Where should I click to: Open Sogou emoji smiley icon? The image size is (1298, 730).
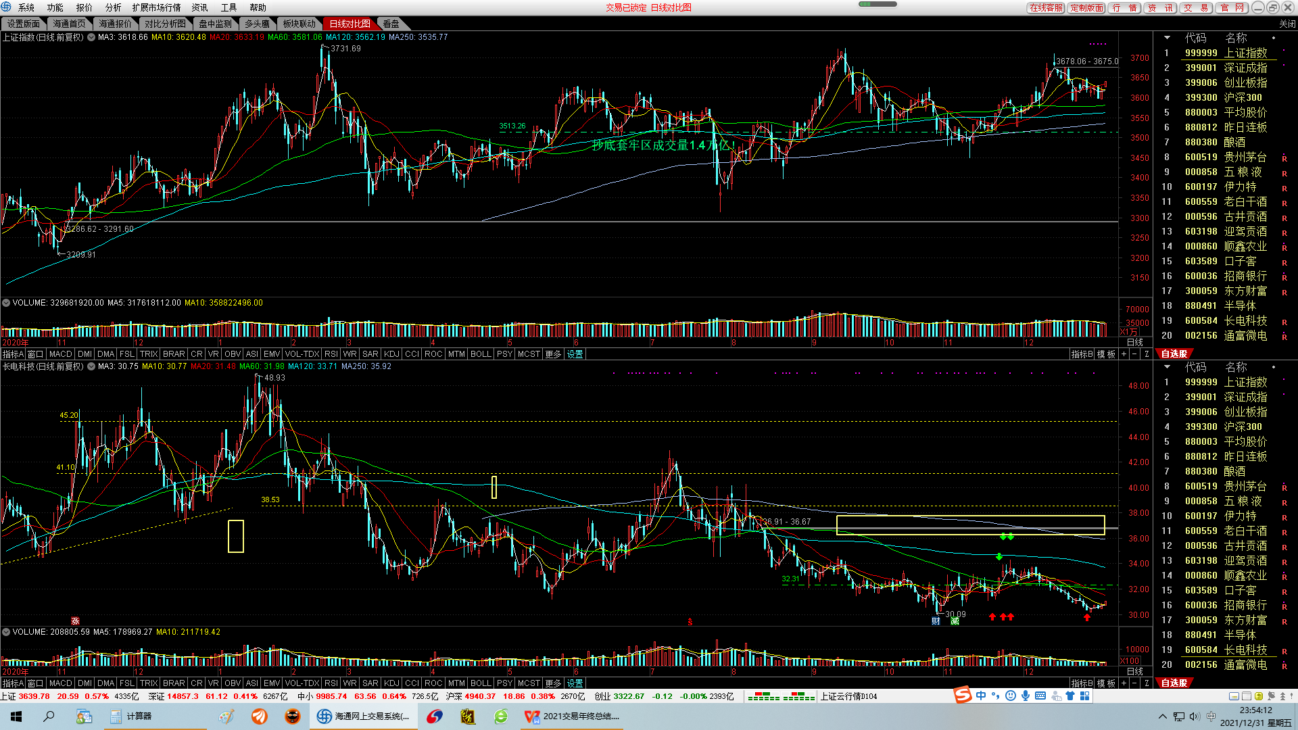(1011, 696)
